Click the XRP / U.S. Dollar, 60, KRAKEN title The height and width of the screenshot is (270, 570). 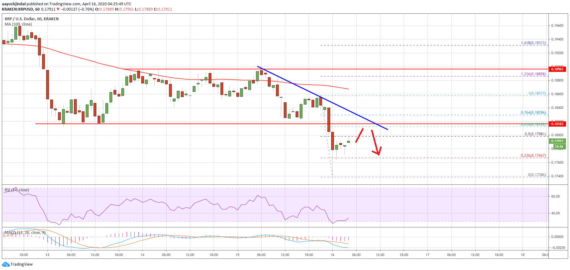(x=31, y=19)
